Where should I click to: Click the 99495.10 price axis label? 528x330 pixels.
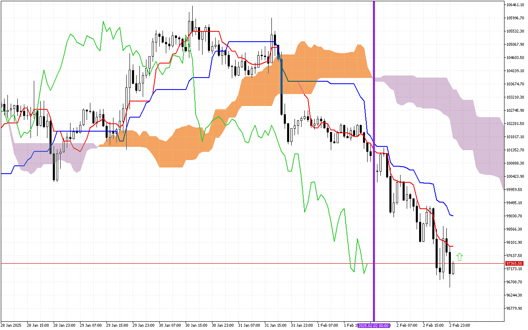coord(514,203)
